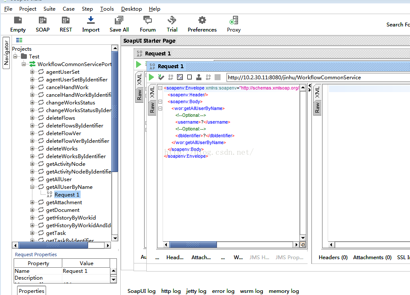This screenshot has width=410, height=295.
Task: Click the magnifier icon at request editor corner
Action: pyautogui.click(x=303, y=245)
